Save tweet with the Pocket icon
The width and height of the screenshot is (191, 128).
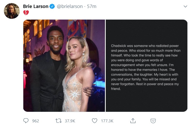tap(153, 121)
